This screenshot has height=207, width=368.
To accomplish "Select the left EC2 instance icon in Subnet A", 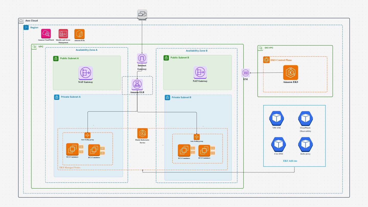I will point(72,149).
